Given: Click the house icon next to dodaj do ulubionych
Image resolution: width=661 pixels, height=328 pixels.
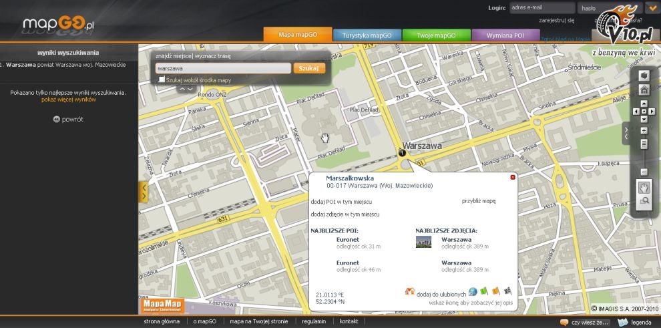Looking at the screenshot, I should coord(410,291).
